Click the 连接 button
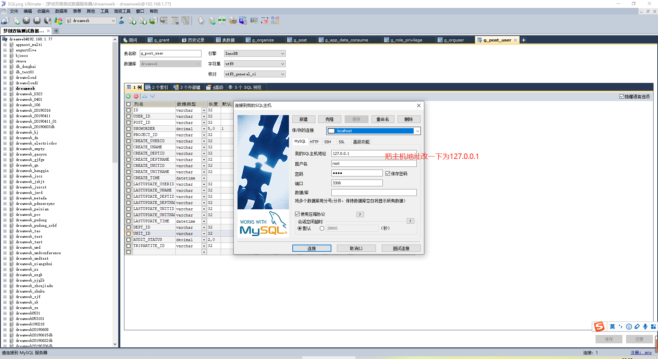This screenshot has height=359, width=658. (x=312, y=248)
